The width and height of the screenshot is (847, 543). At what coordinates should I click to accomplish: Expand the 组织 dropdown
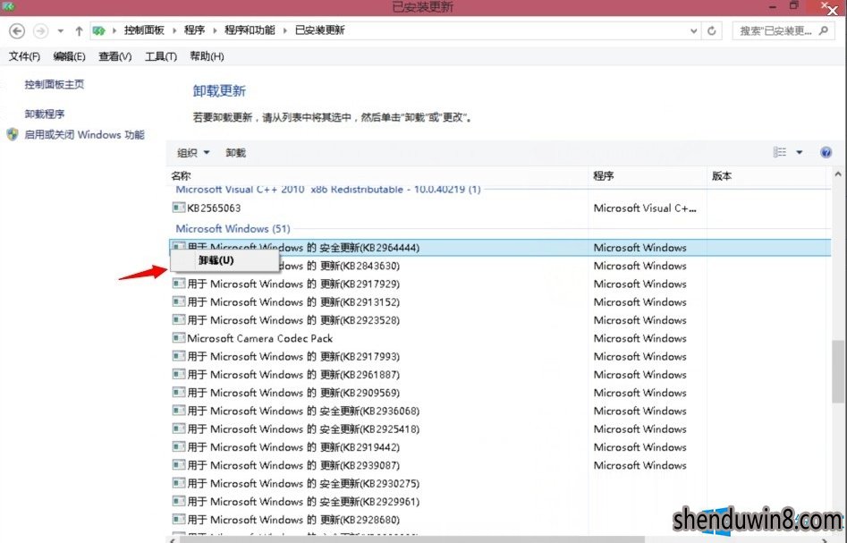point(193,153)
